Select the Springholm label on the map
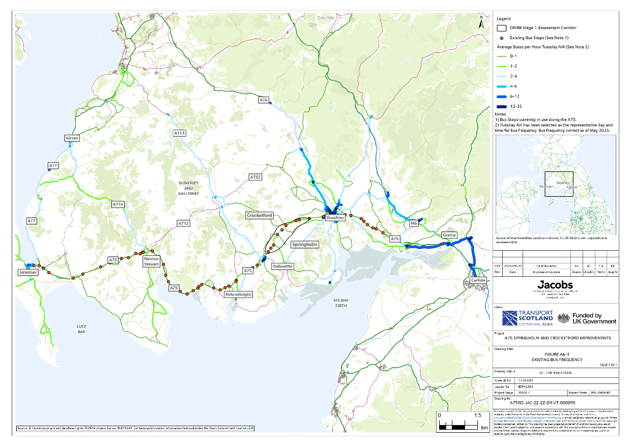Image resolution: width=631 pixels, height=446 pixels. 304,244
